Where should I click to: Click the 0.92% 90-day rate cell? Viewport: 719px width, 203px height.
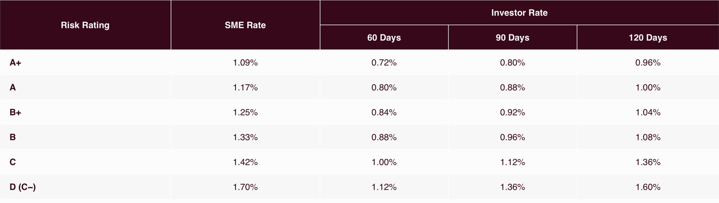tap(512, 112)
